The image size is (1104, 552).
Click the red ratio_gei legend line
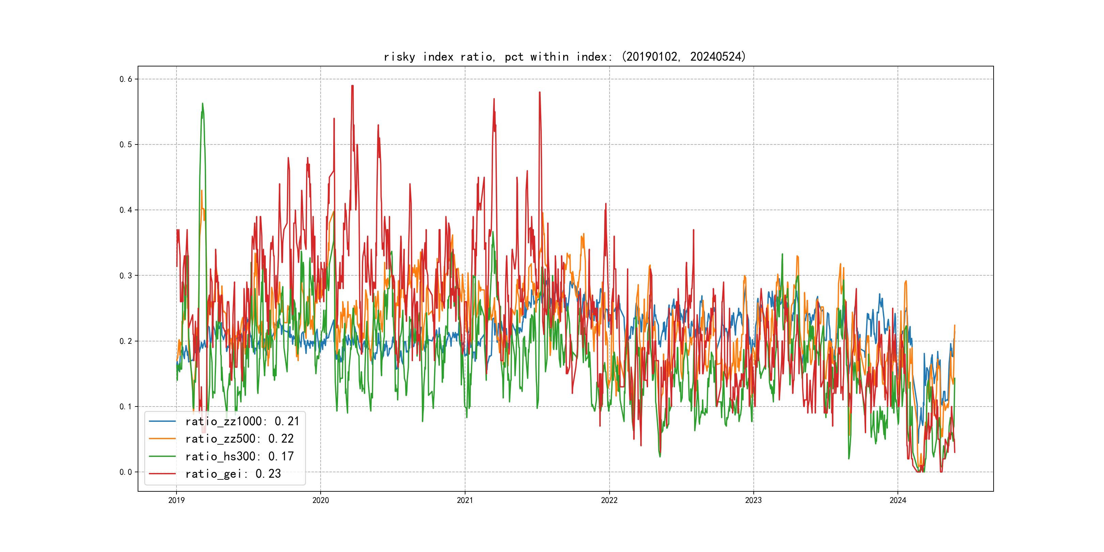(162, 474)
